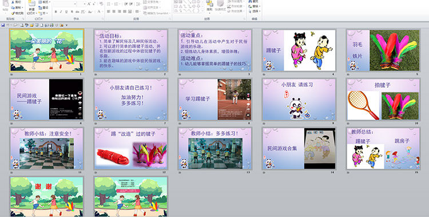Open the Clipboard pane launcher
This screenshot has width=429, height=217.
(x=23, y=19)
